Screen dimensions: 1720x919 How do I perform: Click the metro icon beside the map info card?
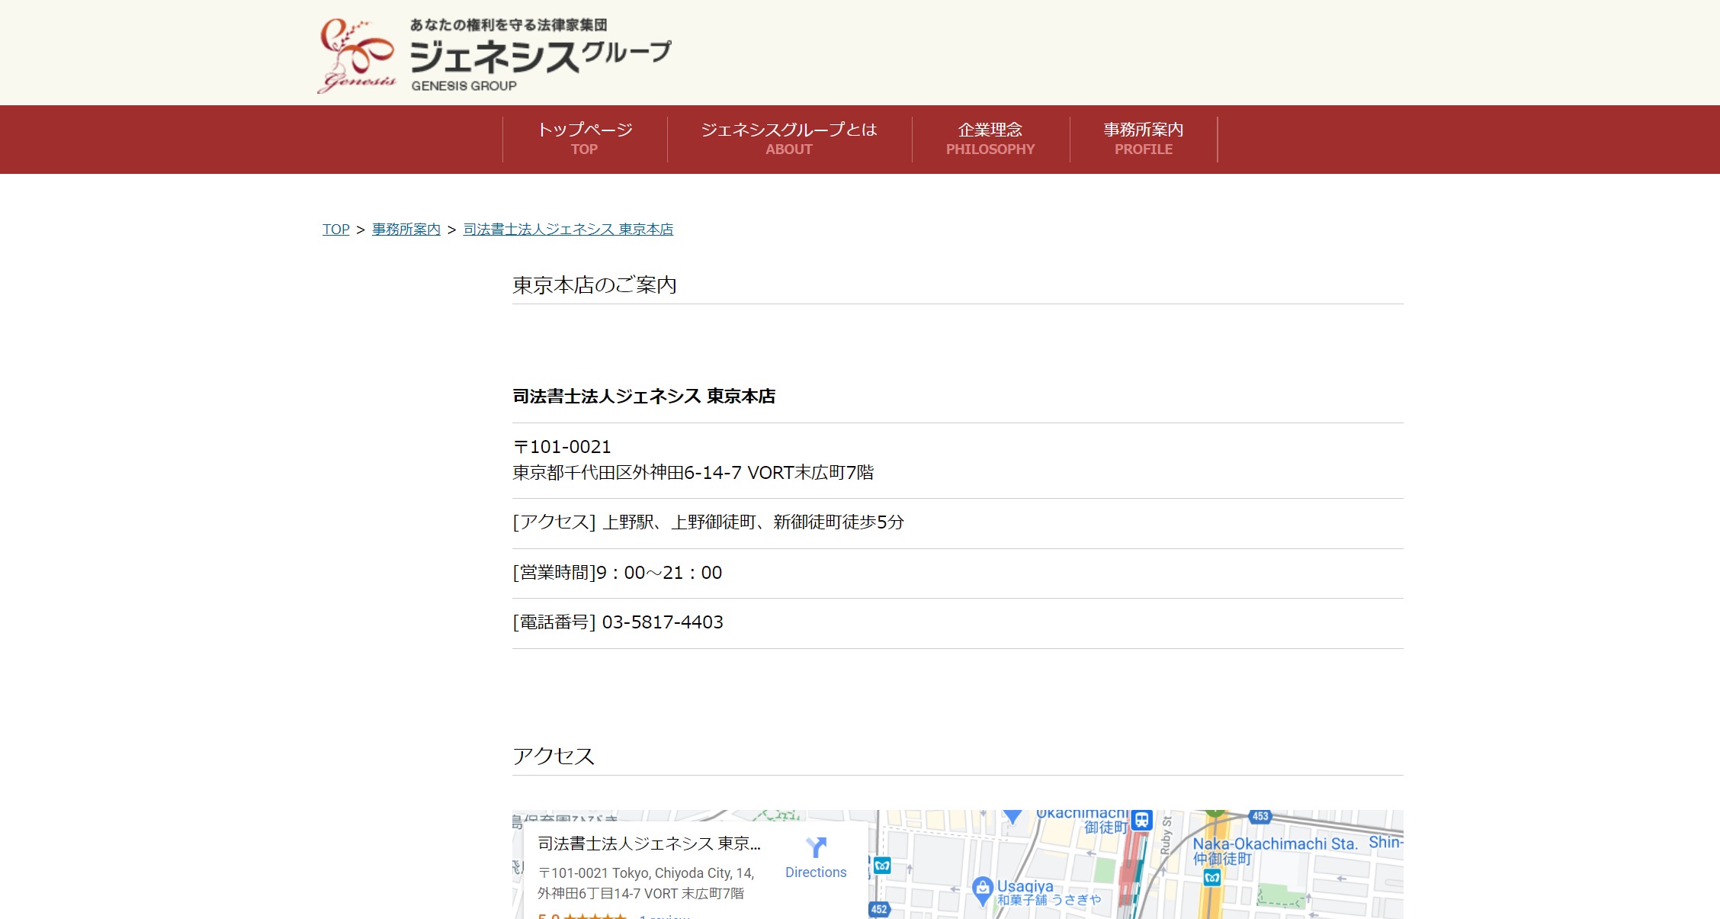pos(882,865)
